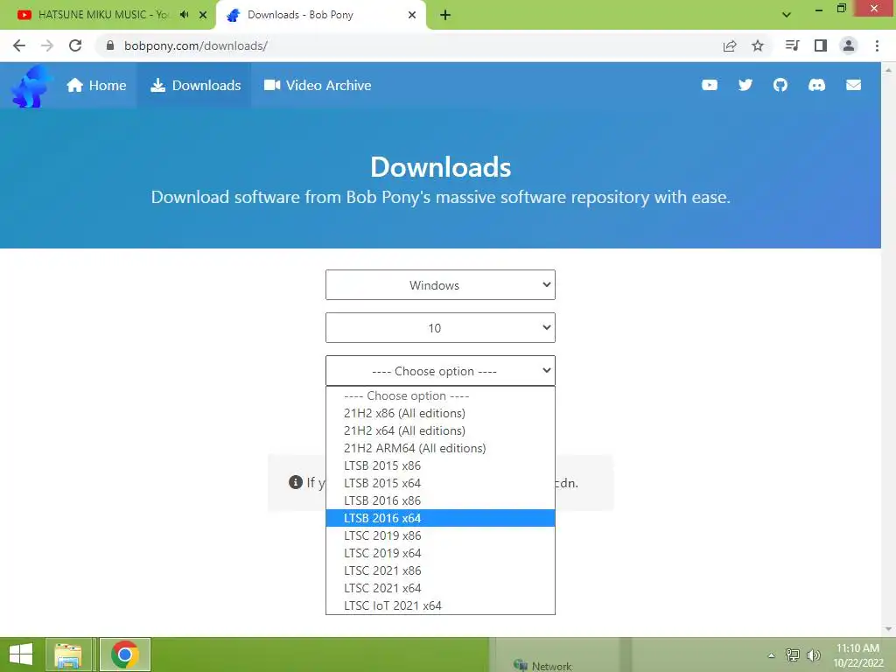Image resolution: width=896 pixels, height=672 pixels.
Task: Click the email envelope icon in the header
Action: [853, 85]
